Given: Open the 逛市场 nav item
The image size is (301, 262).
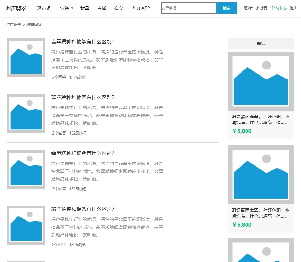Looking at the screenshot, I should 44,8.
